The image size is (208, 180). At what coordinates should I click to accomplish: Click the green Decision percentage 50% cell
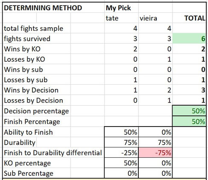[189, 111]
